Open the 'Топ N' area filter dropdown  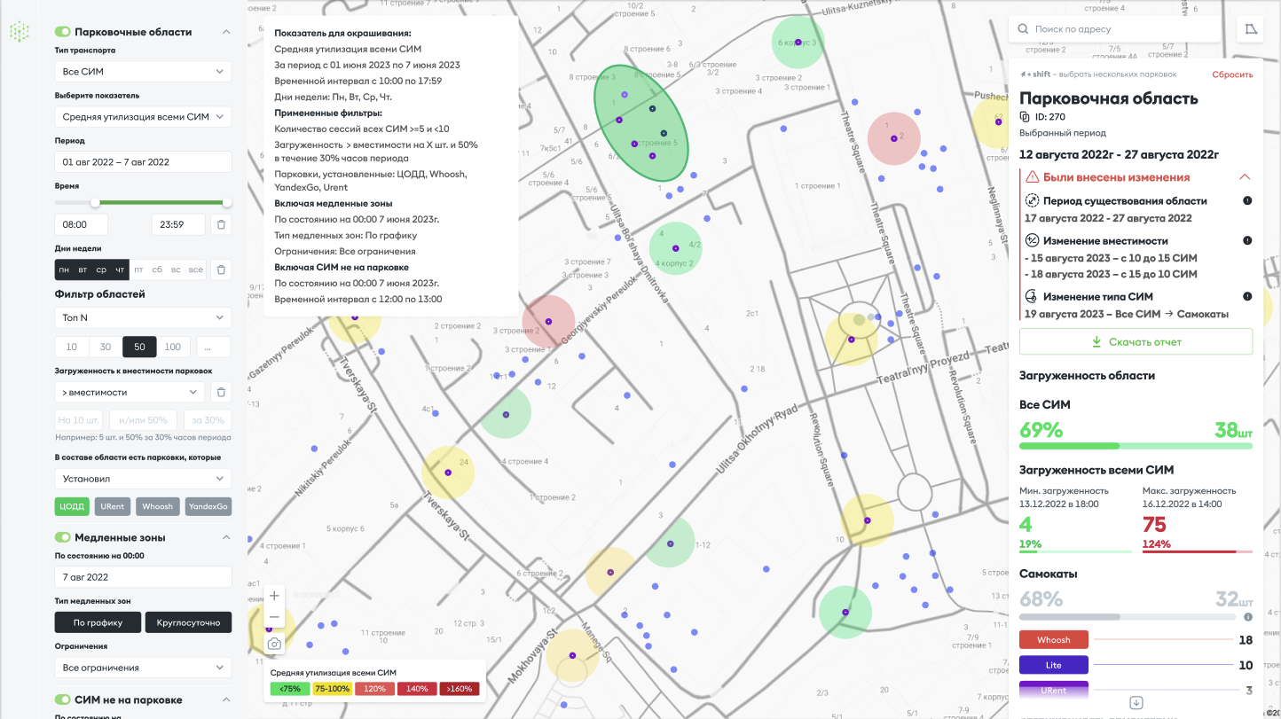143,317
